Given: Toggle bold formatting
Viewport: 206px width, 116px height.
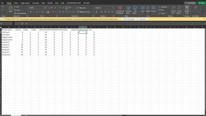Looking at the screenshot, I should pyautogui.click(x=31, y=12).
